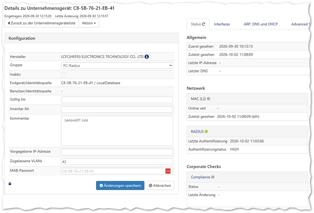Click the blue lock icon
The image size is (314, 213).
(10, 183)
